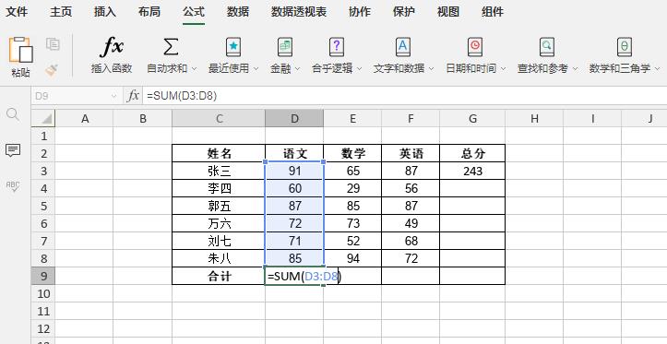
Task: Click cell containing 张三
Action: click(219, 171)
